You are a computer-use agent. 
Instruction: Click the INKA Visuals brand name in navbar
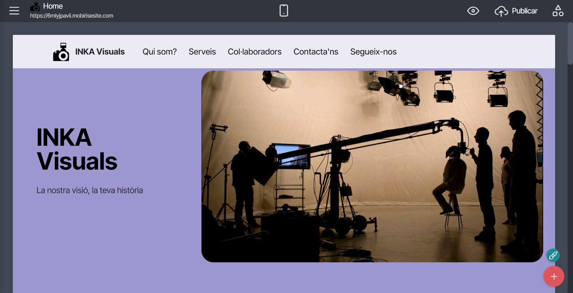100,52
